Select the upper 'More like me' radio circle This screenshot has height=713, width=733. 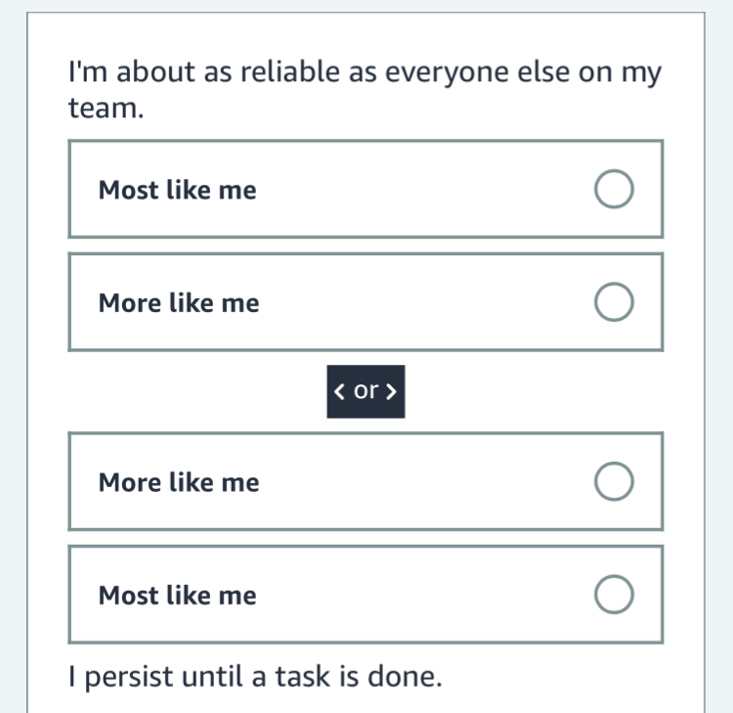click(613, 303)
